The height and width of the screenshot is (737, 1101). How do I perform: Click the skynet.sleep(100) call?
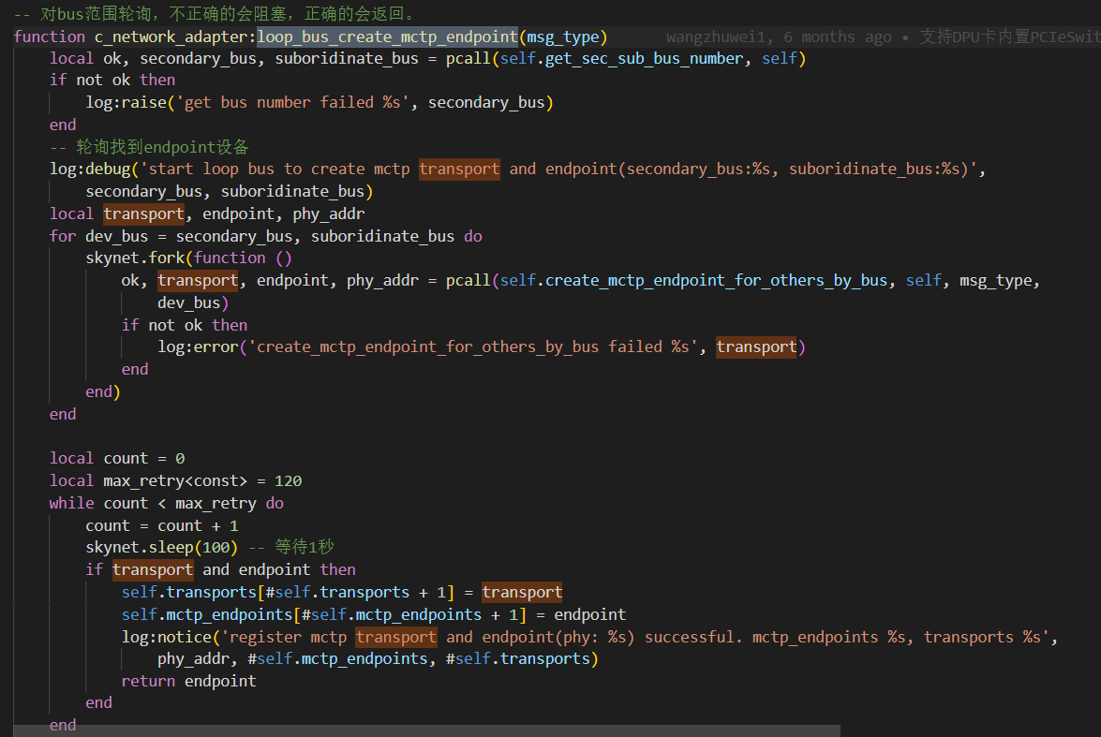161,547
